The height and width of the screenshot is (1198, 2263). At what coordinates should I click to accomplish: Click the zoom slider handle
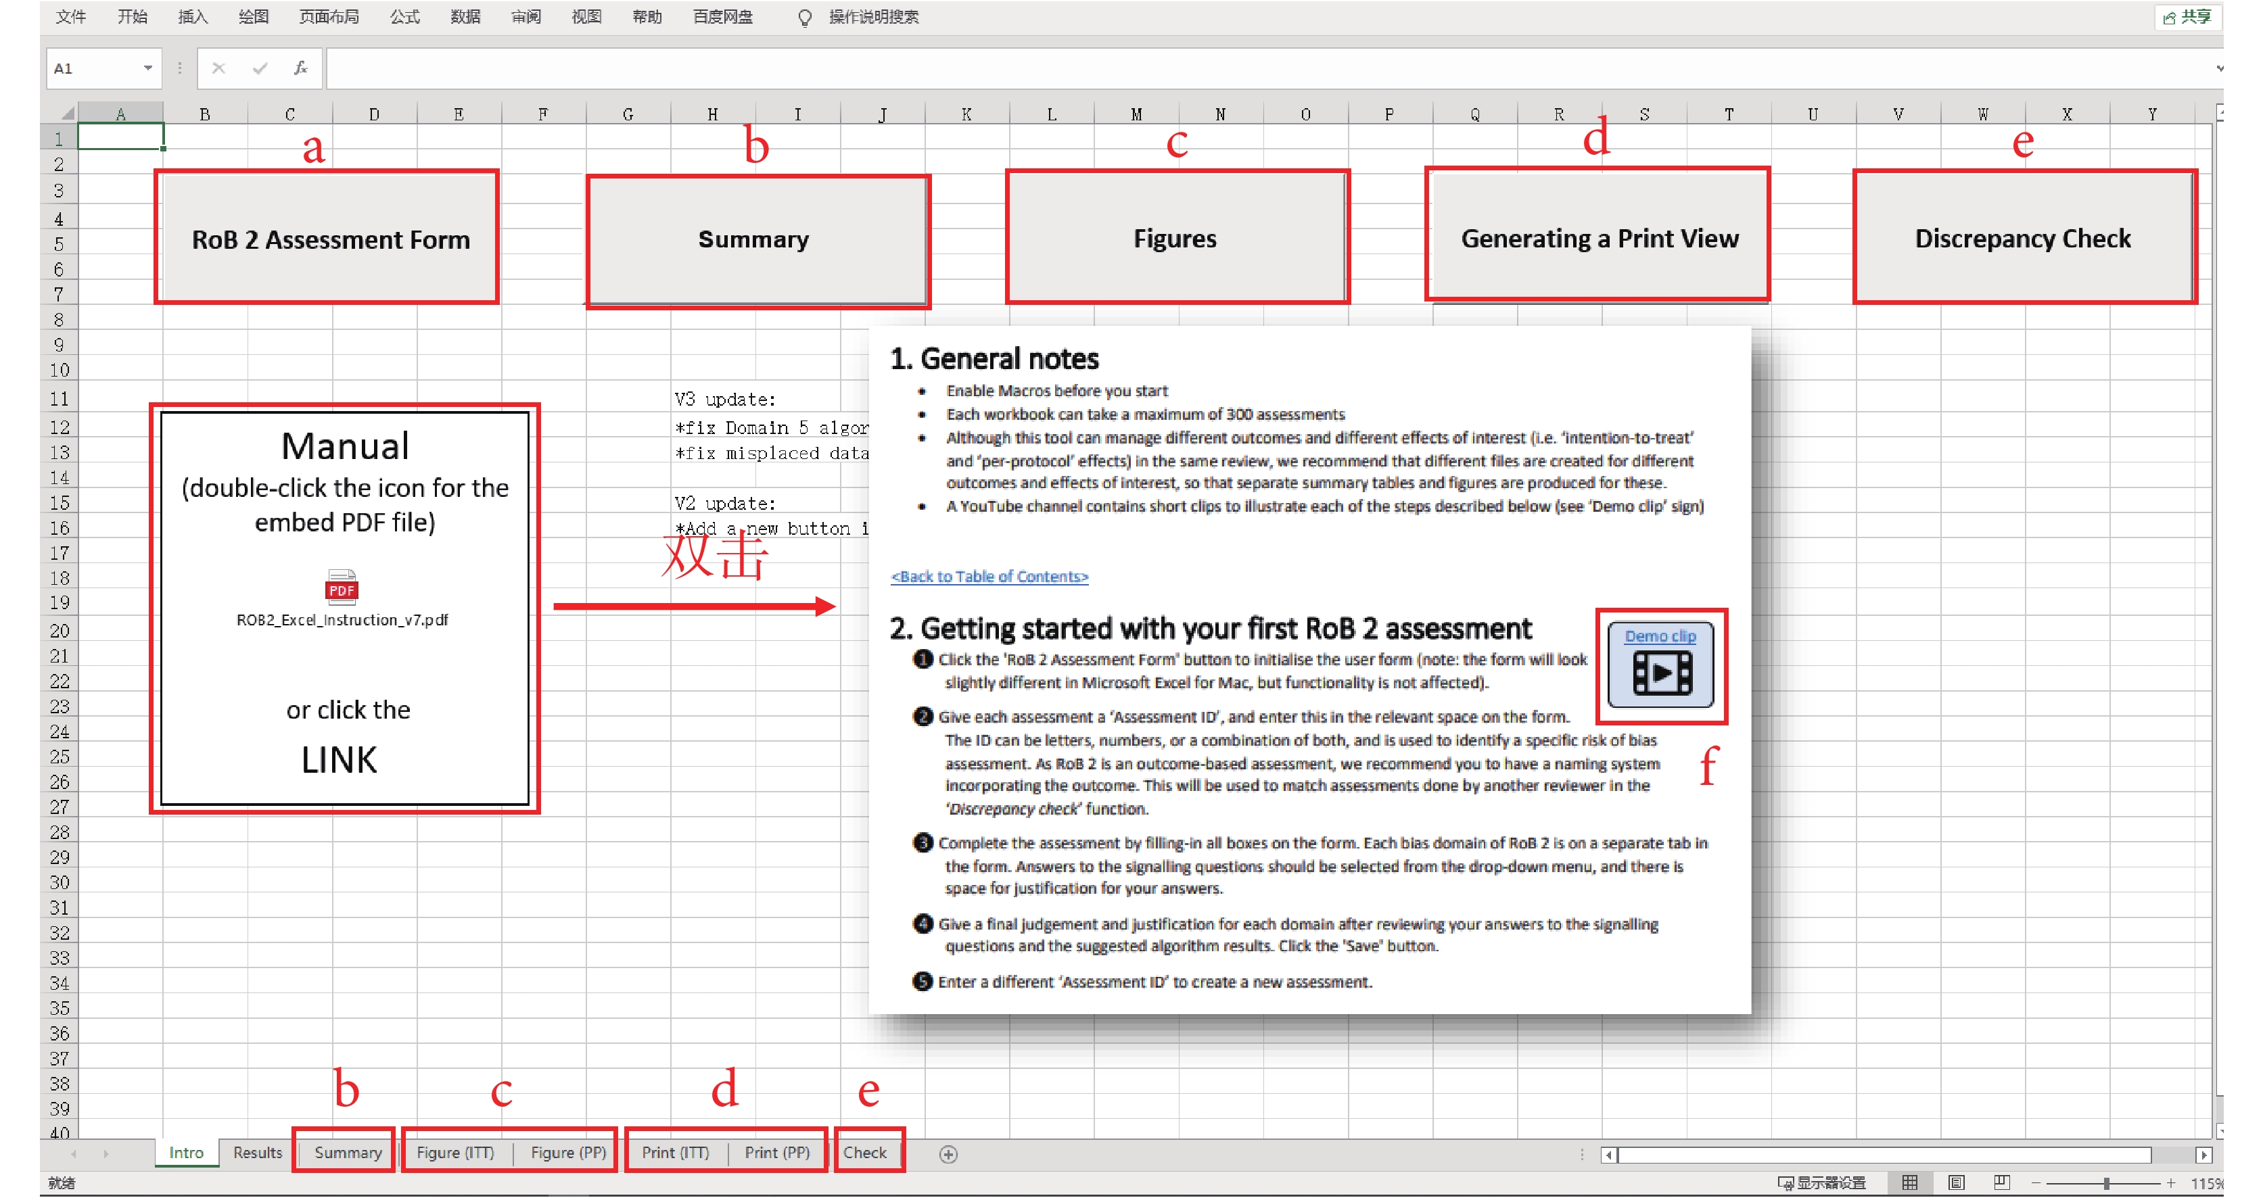[x=2107, y=1183]
